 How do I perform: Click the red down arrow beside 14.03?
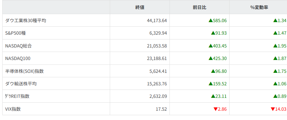273,109
